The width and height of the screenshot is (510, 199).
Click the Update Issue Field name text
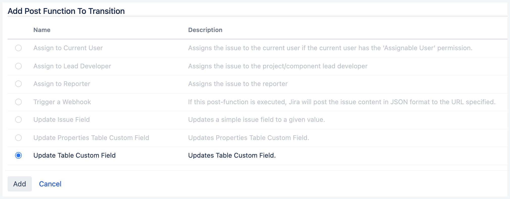pos(61,120)
